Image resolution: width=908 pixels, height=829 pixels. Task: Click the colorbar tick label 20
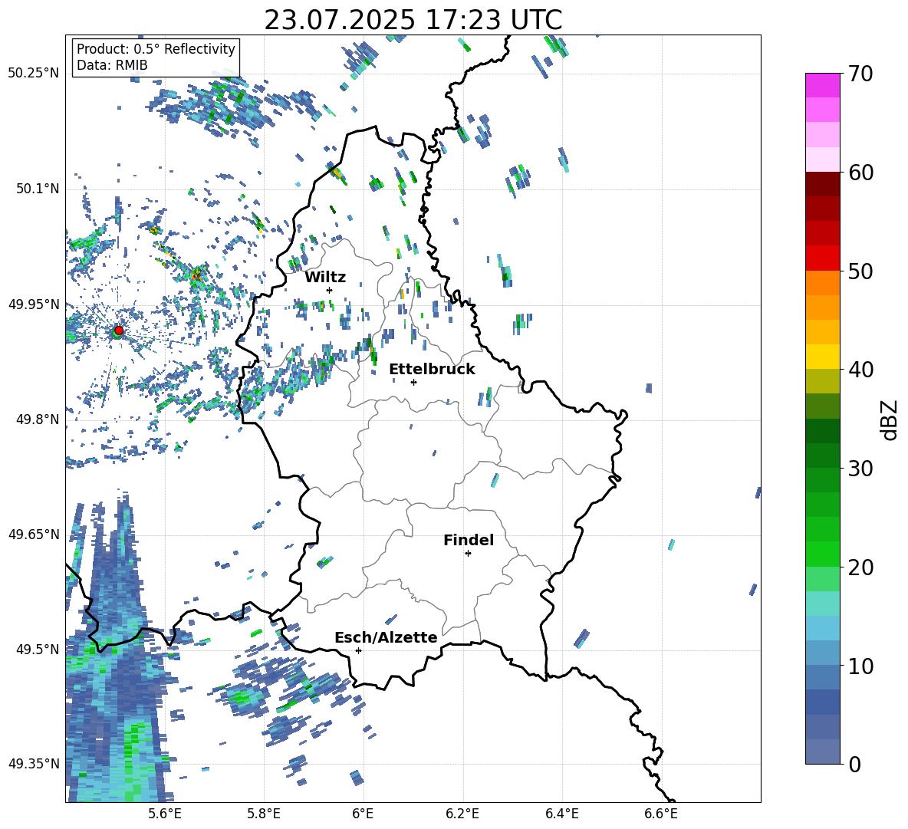(x=860, y=567)
